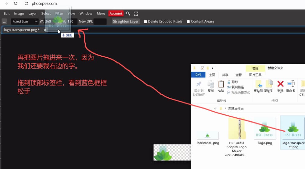The height and width of the screenshot is (169, 305).
Task: Click the New DPI input field
Action: [x=100, y=22]
